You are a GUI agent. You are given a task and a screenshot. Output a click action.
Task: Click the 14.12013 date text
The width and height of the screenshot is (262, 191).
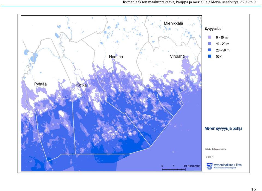pos(209,157)
